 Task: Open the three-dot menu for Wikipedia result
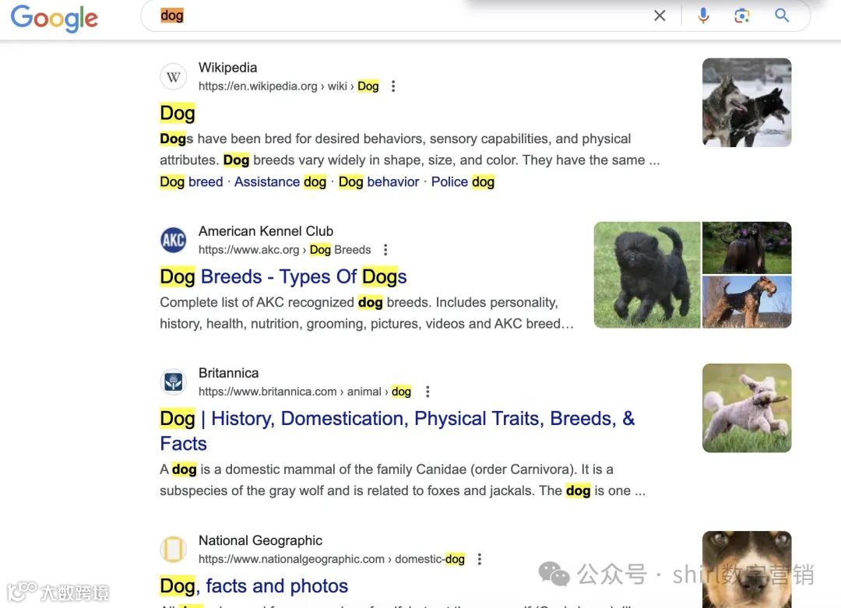(393, 86)
